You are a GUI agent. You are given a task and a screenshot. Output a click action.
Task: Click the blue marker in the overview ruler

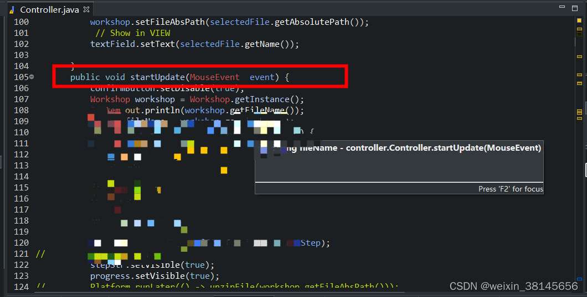point(579,279)
